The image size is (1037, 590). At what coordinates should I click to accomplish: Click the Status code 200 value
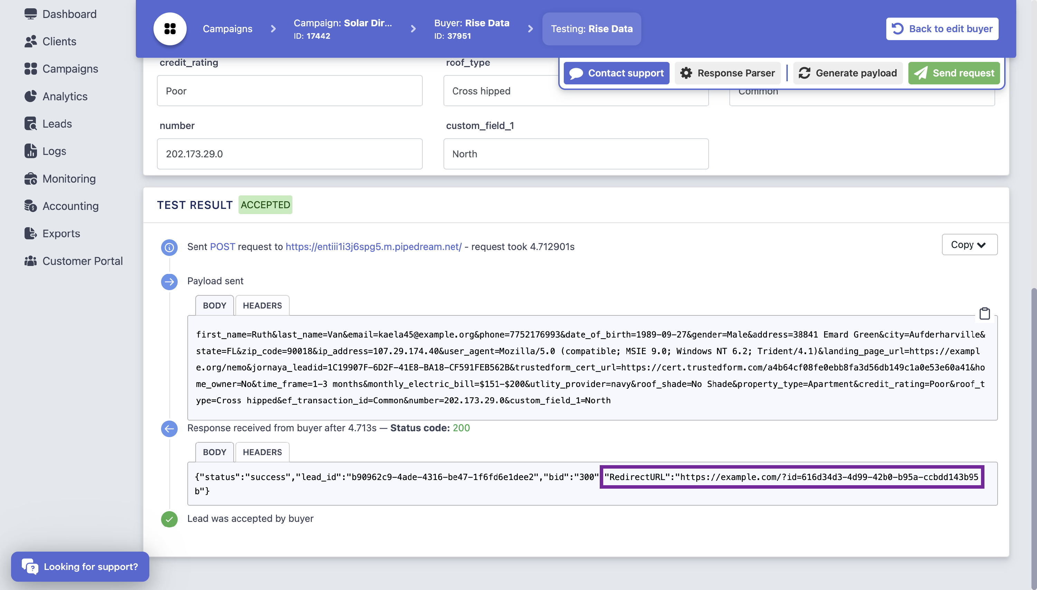point(461,428)
